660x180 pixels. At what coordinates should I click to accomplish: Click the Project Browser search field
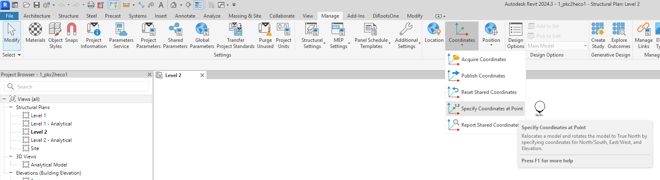76,87
